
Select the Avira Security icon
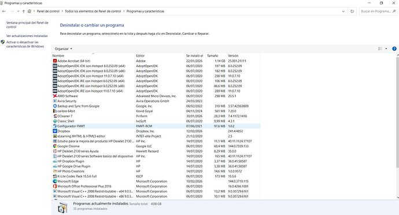tap(55, 101)
